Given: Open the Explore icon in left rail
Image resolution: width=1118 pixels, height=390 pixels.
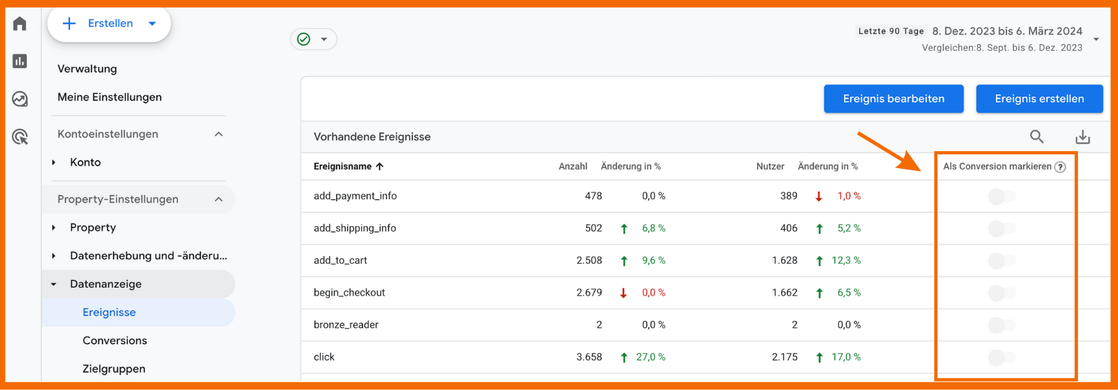Looking at the screenshot, I should (20, 99).
